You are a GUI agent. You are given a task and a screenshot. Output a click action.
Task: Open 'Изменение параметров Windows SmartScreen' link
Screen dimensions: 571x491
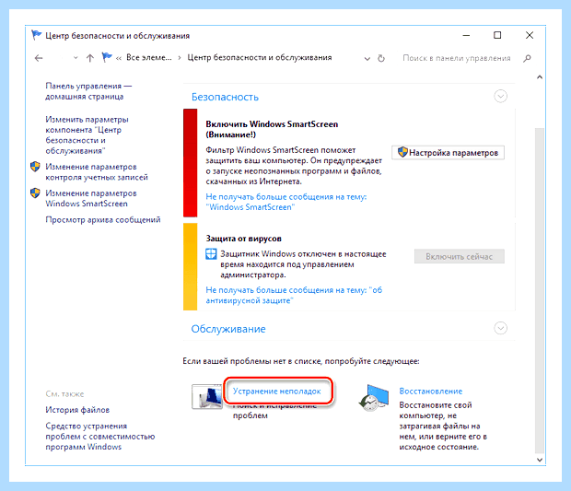(90, 198)
